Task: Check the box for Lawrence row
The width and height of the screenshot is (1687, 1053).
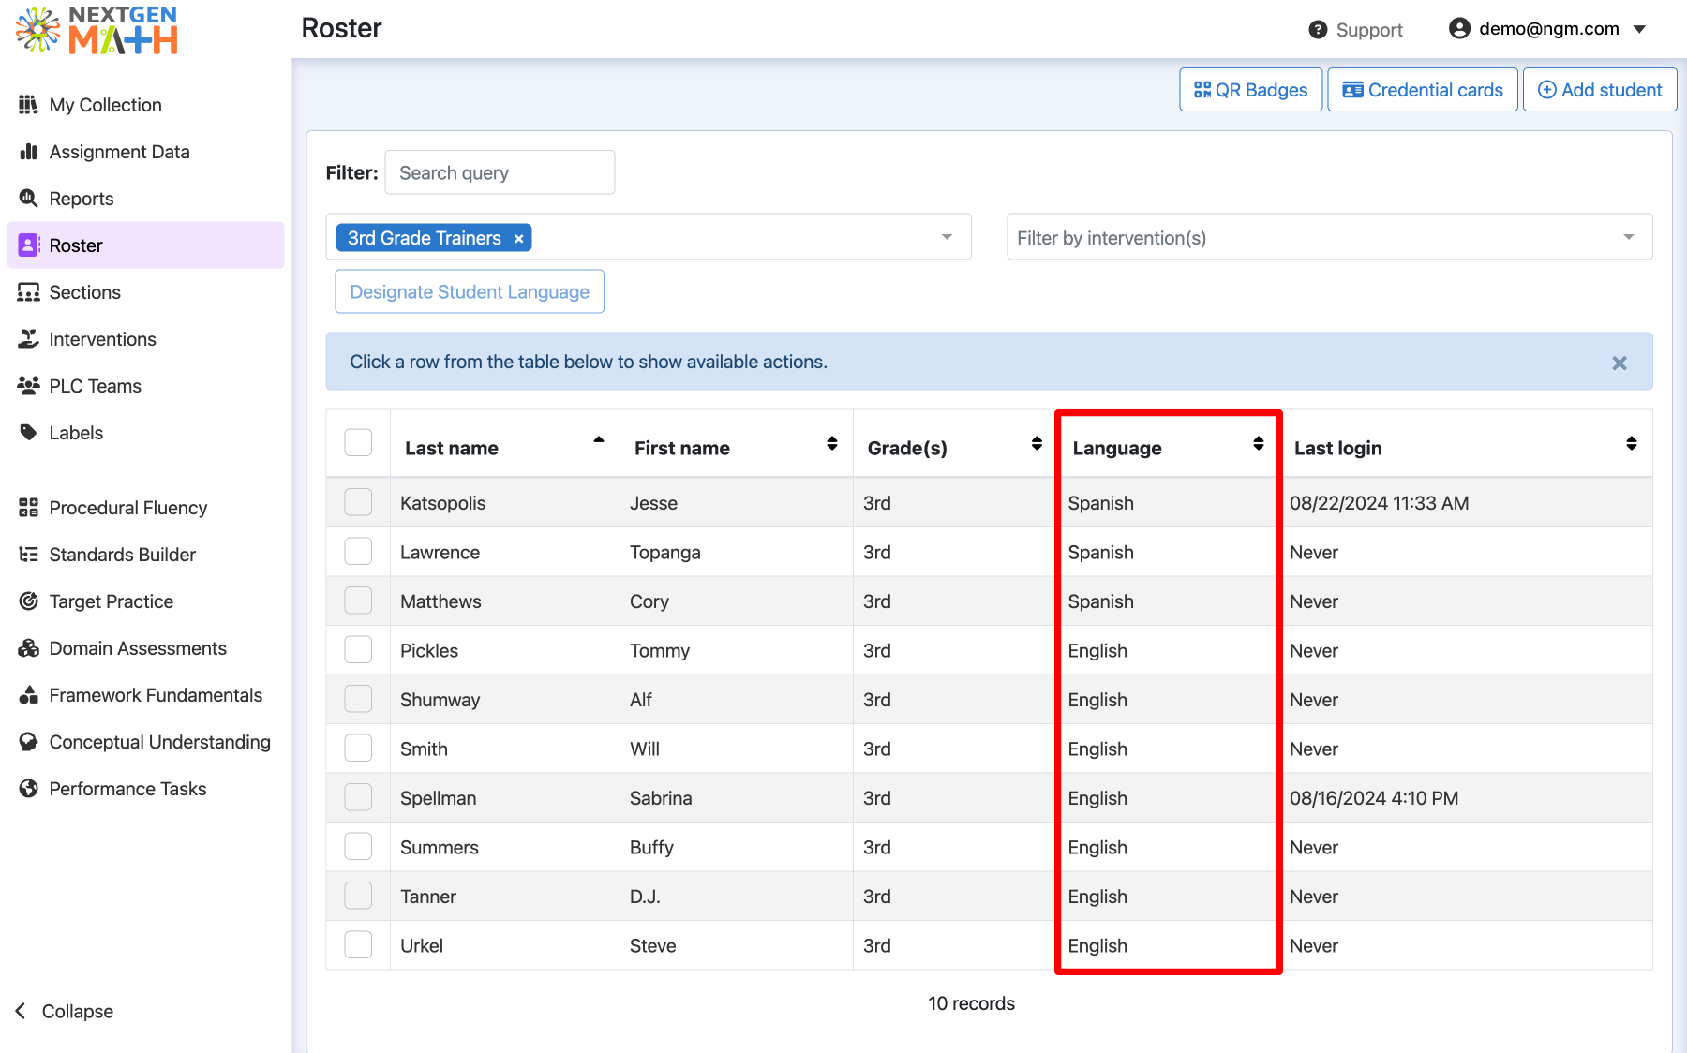Action: (358, 551)
